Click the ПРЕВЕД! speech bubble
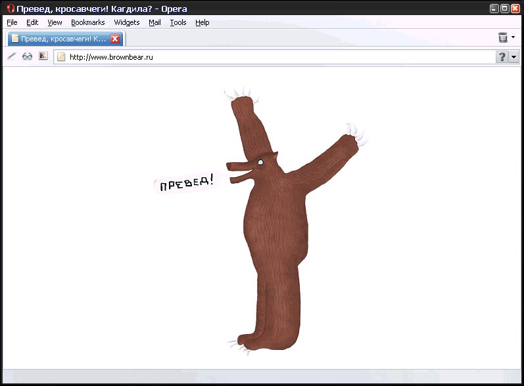The image size is (524, 386). pos(186,182)
